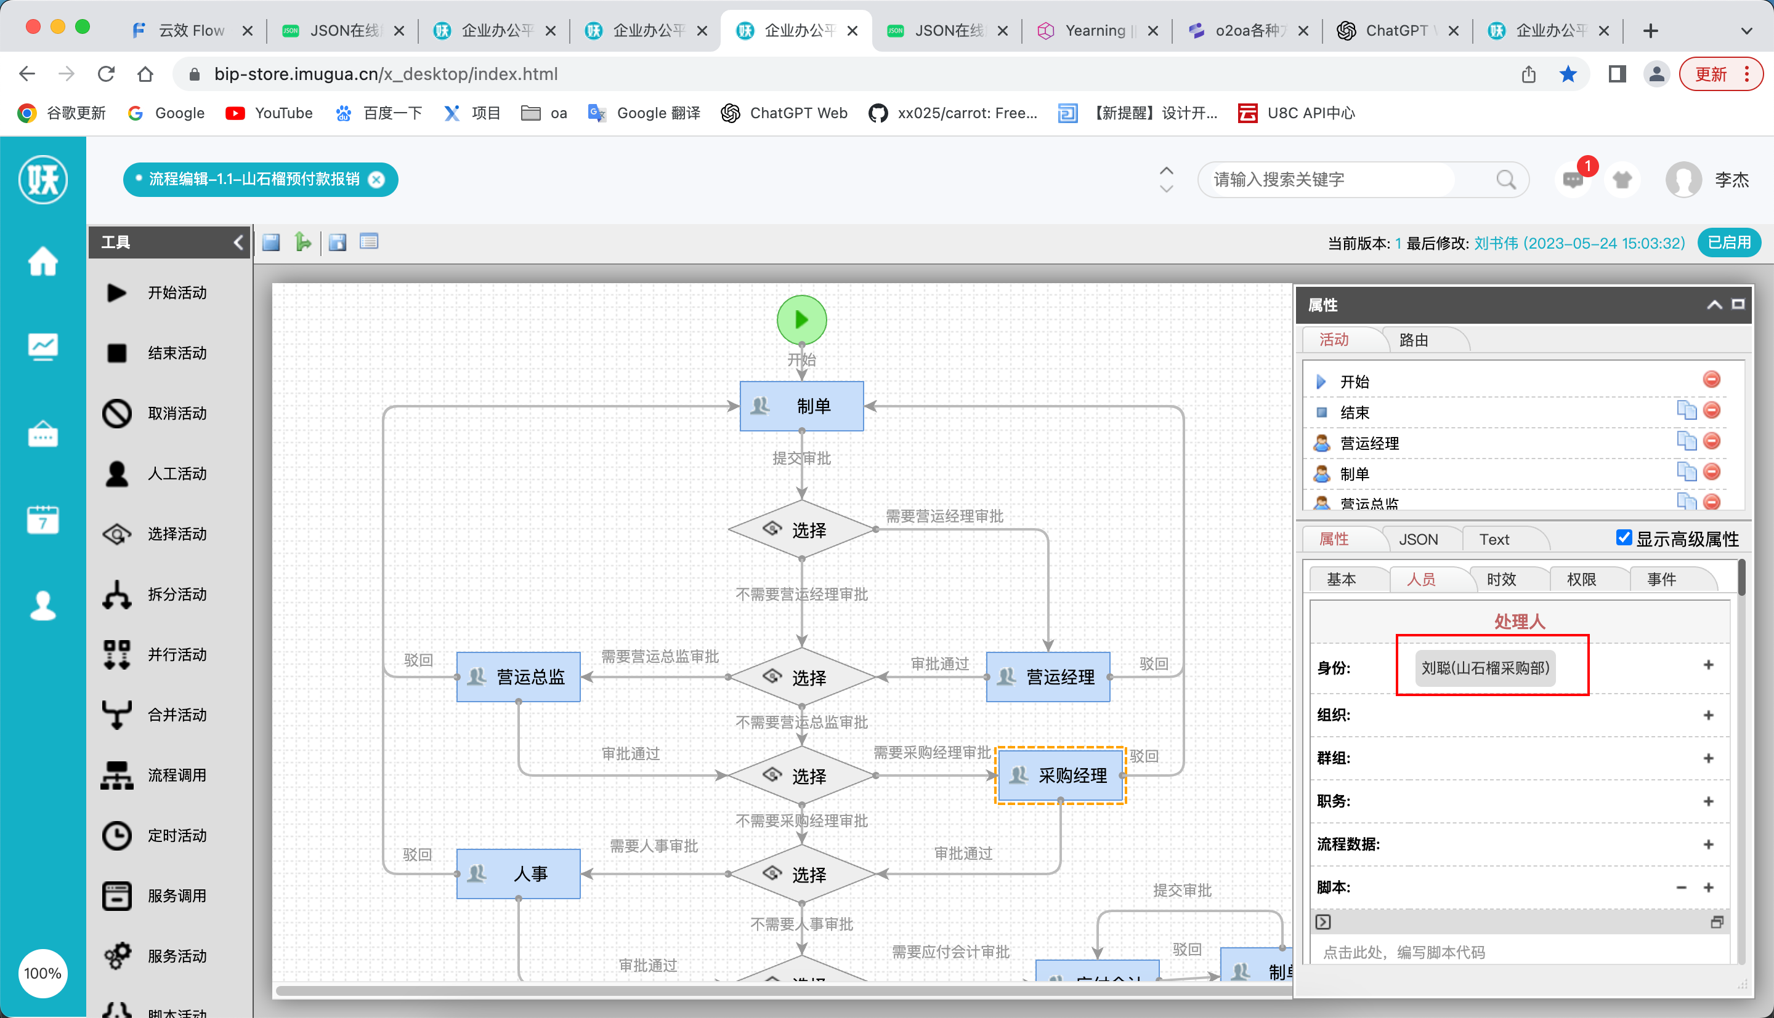Image resolution: width=1774 pixels, height=1018 pixels.
Task: Toggle 显示高级属性 checkbox
Action: pyautogui.click(x=1624, y=538)
